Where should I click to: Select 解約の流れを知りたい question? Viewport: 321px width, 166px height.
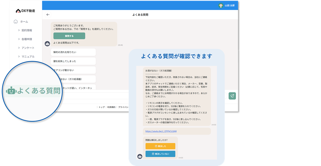pos(73,52)
